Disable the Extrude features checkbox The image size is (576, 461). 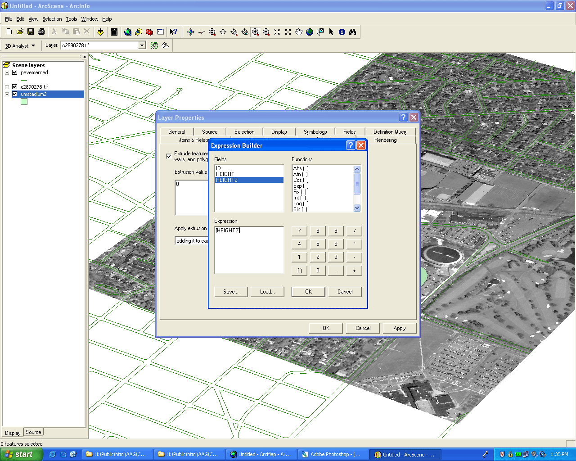coord(169,156)
